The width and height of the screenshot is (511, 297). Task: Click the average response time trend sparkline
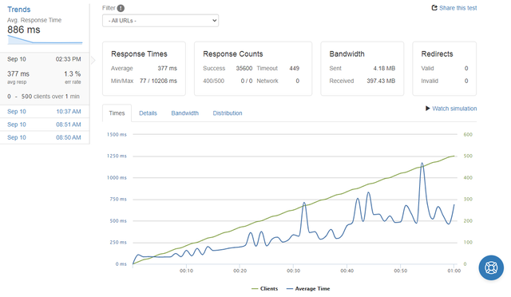45,39
